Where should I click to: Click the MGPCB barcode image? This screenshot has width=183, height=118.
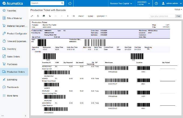click(51, 84)
